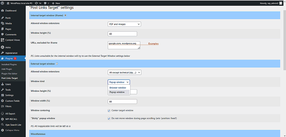Click the Filters icon in sidebar

[3, 106]
